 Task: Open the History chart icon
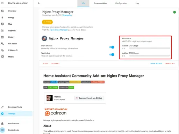coord(2,37)
